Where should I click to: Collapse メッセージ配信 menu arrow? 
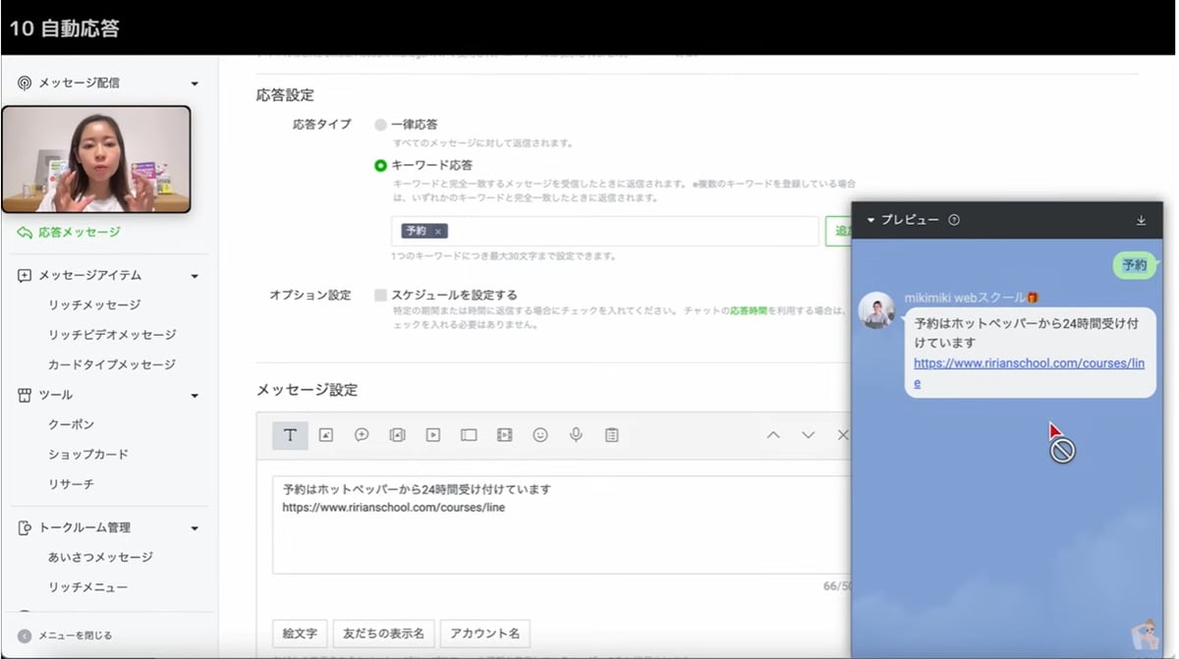(x=195, y=84)
